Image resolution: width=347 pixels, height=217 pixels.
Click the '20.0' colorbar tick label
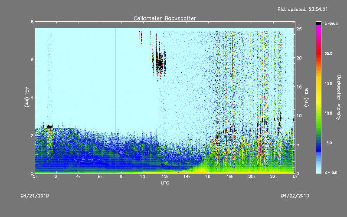coord(328,54)
